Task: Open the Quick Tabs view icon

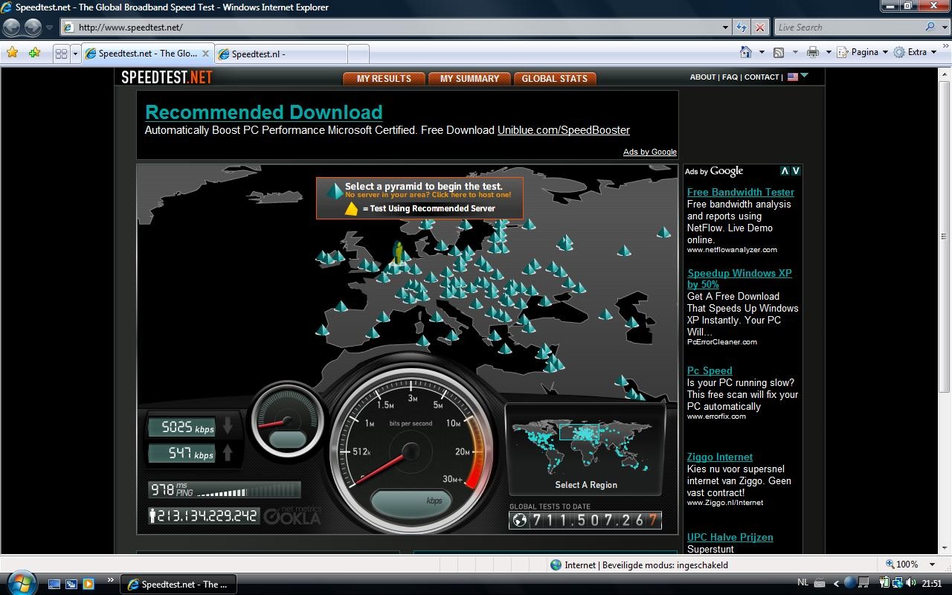Action: [62, 54]
